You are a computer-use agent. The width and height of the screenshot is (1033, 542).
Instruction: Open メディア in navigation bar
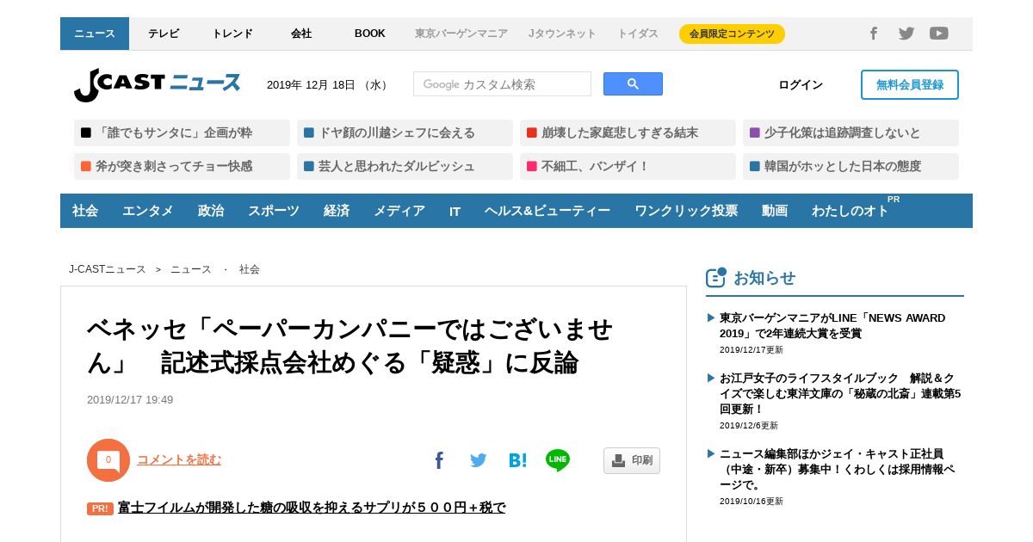point(399,211)
